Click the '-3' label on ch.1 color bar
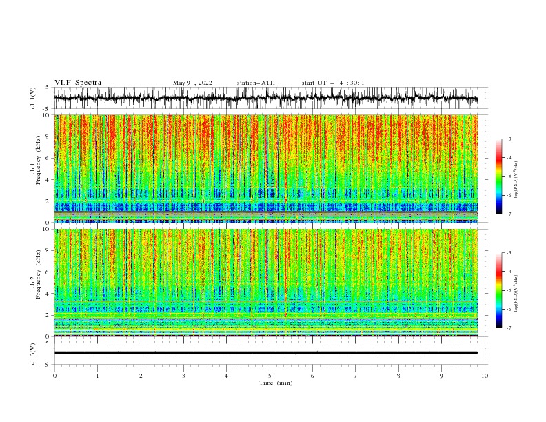Image resolution: width=546 pixels, height=422 pixels. pyautogui.click(x=509, y=139)
